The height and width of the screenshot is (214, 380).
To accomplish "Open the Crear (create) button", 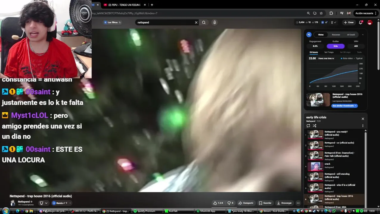I will 348,22.
